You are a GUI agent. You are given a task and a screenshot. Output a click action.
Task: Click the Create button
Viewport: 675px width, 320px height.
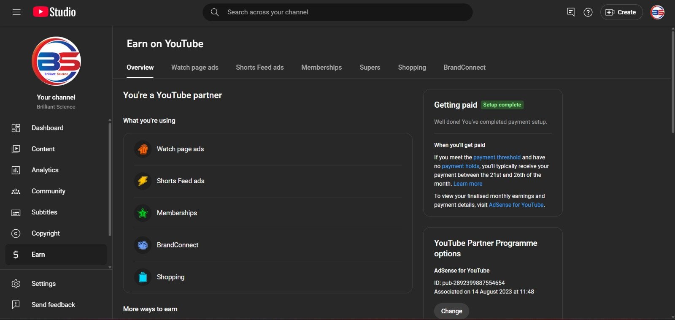[x=621, y=12]
